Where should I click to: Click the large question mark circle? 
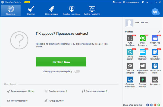coord(19,40)
